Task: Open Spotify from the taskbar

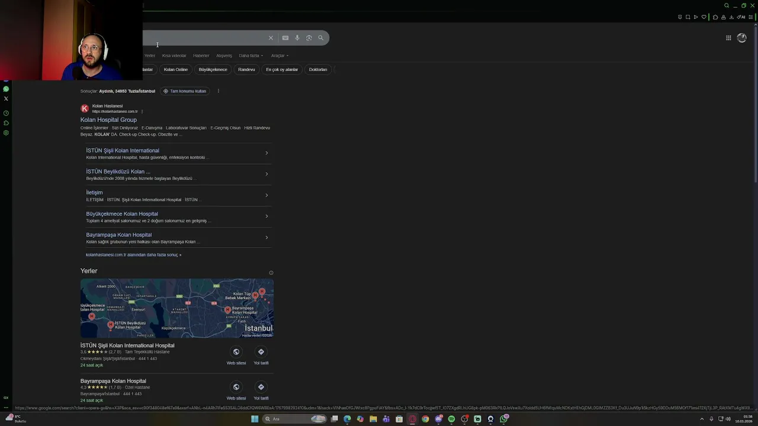Action: pos(451,419)
